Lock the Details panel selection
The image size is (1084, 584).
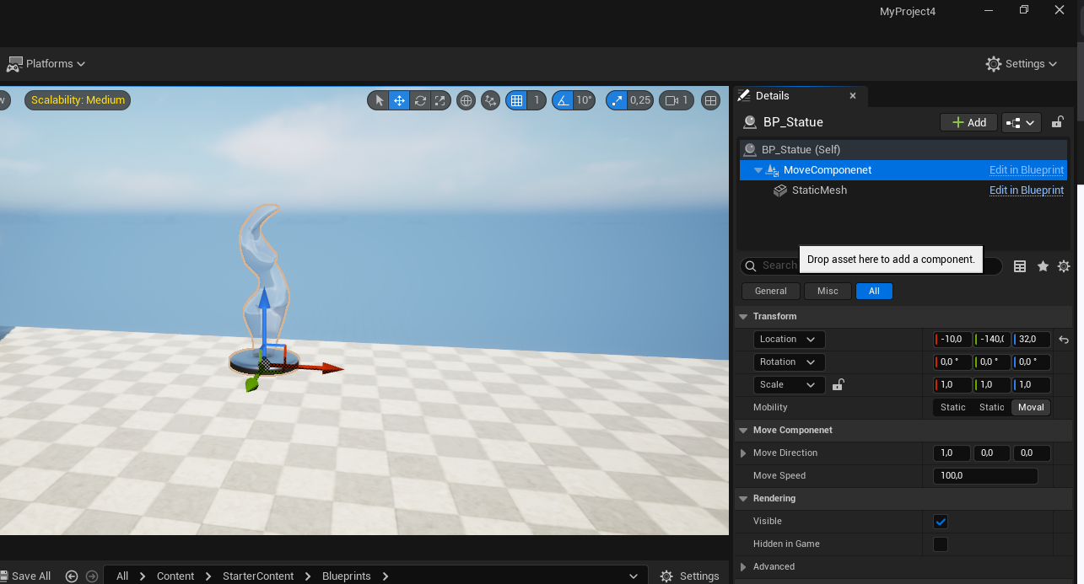pyautogui.click(x=1057, y=122)
